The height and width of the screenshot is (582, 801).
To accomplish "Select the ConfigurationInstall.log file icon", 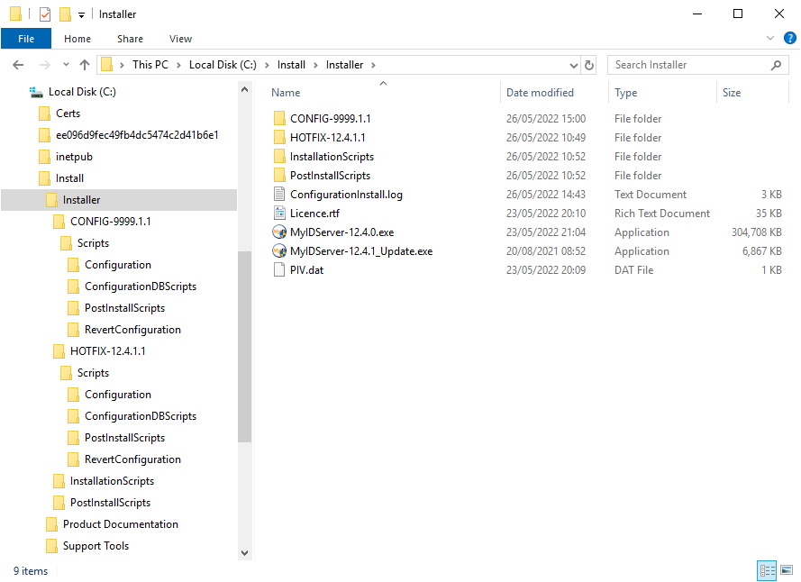I will click(279, 195).
